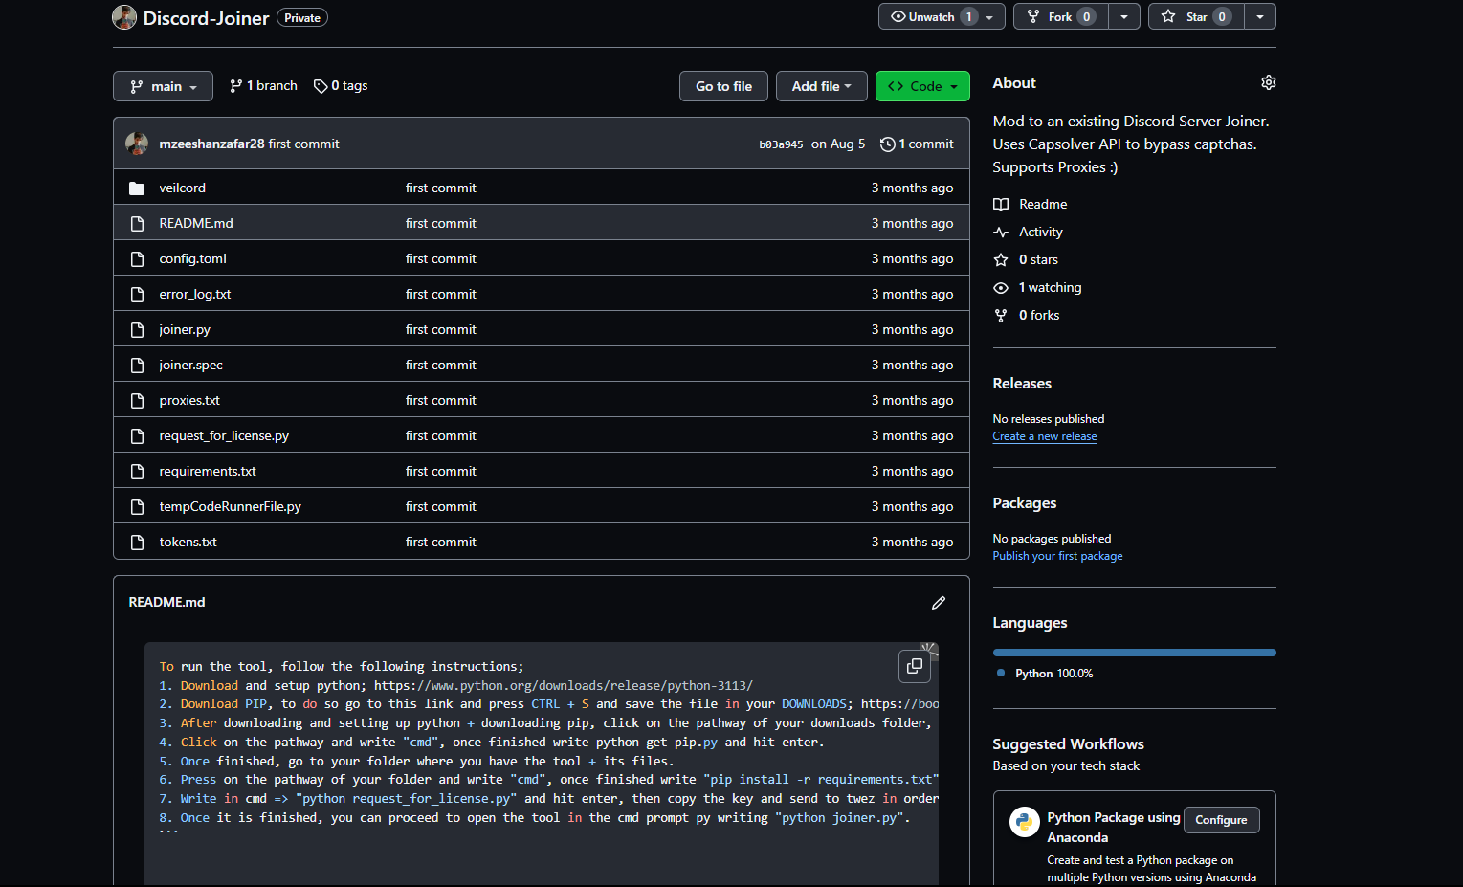Click the repository owner avatar in the header
Viewport: 1463px width, 887px height.
[124, 17]
